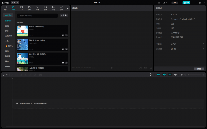Click the microphone record icon in timeline toolbar
Viewport: 207px width, 129px height.
click(x=150, y=75)
